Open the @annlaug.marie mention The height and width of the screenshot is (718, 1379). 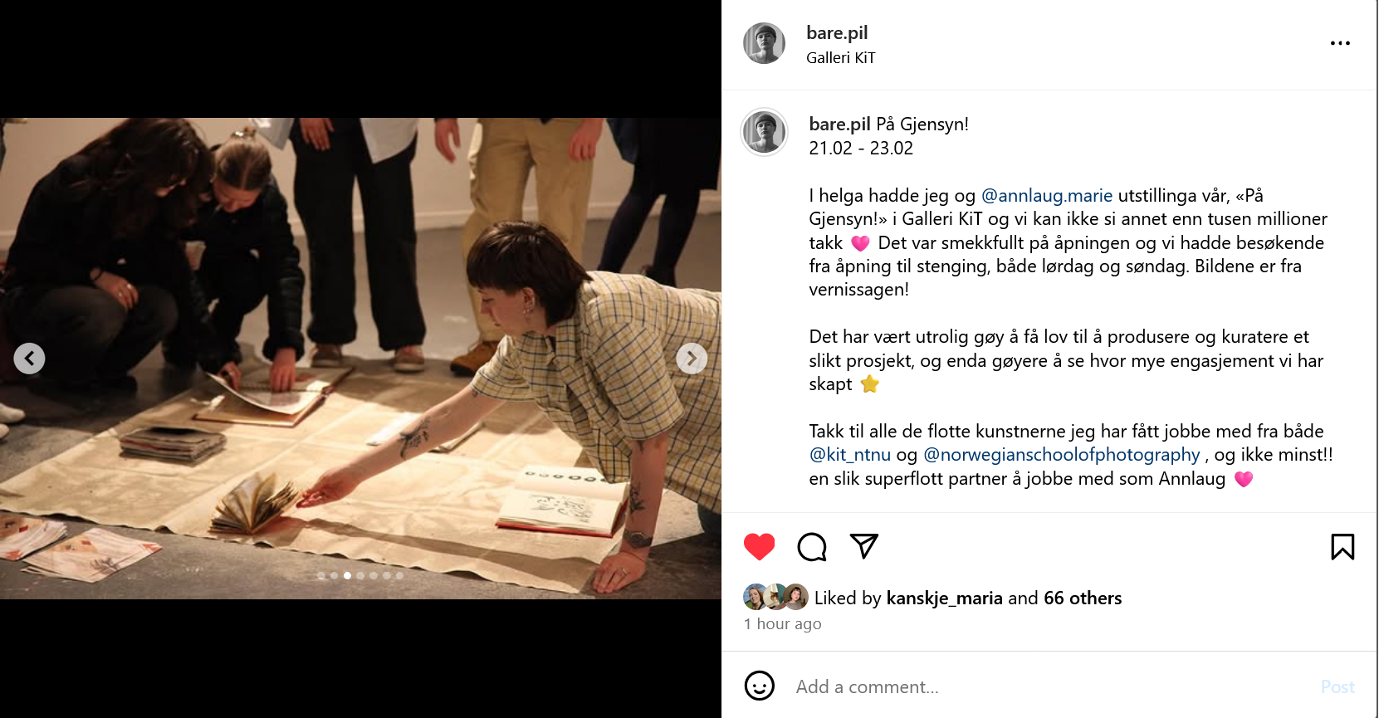pos(1046,195)
